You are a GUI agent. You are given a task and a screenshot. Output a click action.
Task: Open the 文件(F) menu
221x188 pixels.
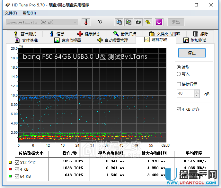tap(11, 13)
